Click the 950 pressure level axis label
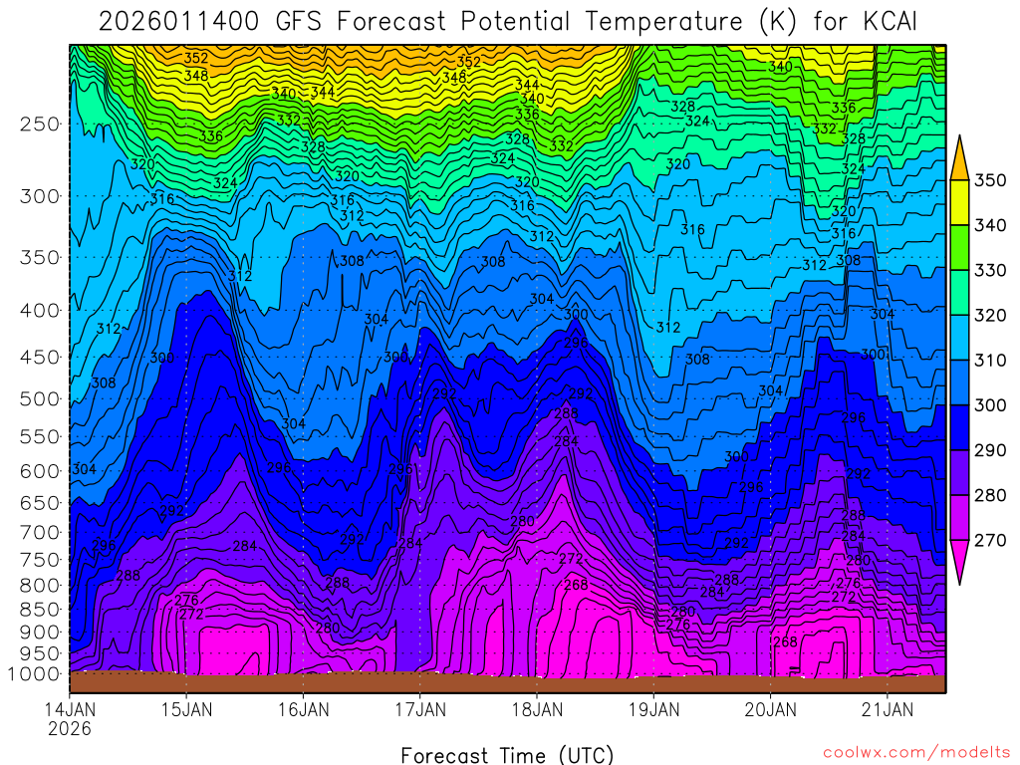The height and width of the screenshot is (765, 1020). coord(40,653)
